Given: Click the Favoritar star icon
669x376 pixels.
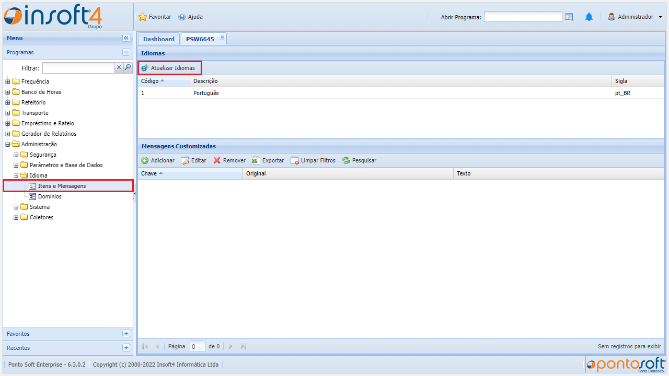Looking at the screenshot, I should 143,17.
